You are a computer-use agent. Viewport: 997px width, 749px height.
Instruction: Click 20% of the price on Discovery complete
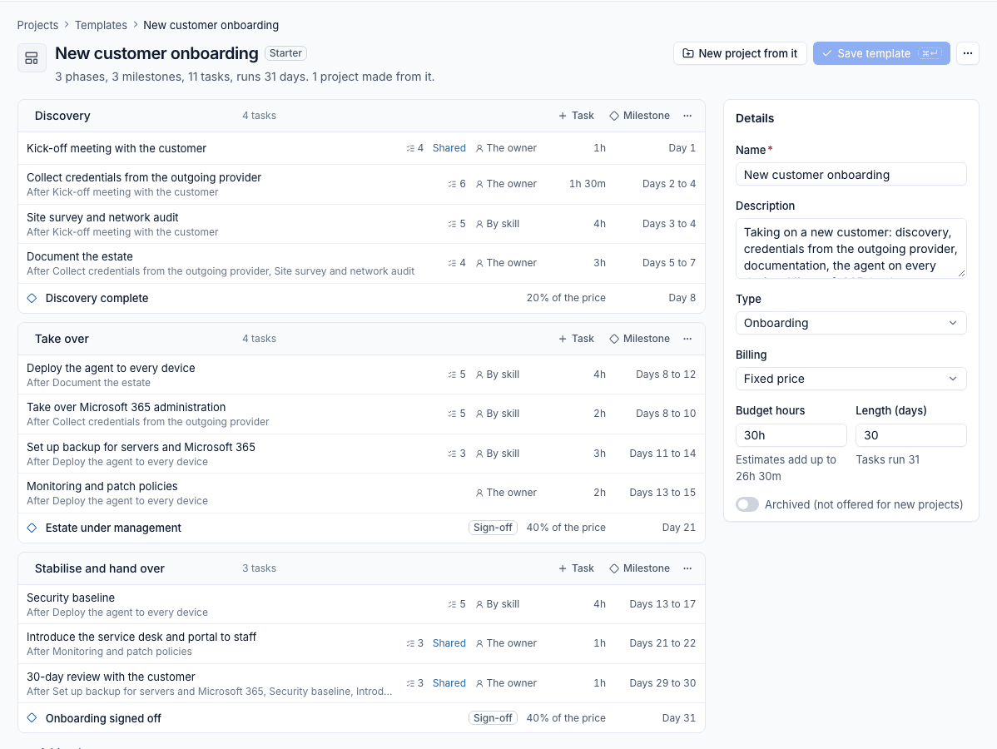point(566,298)
